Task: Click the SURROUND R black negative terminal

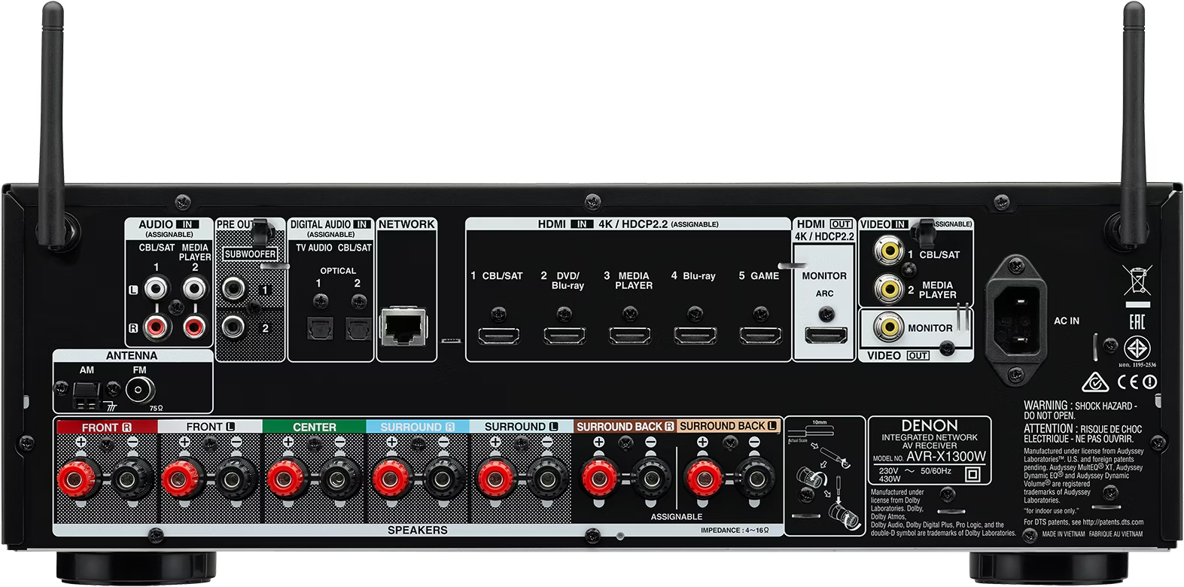Action: click(x=443, y=479)
